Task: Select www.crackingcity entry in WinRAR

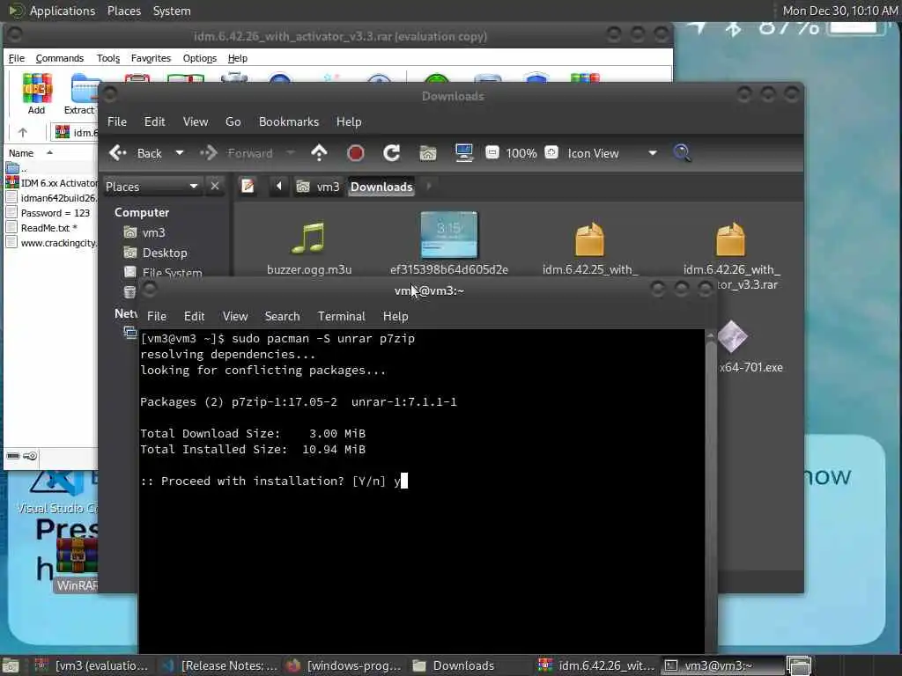Action: tap(52, 243)
